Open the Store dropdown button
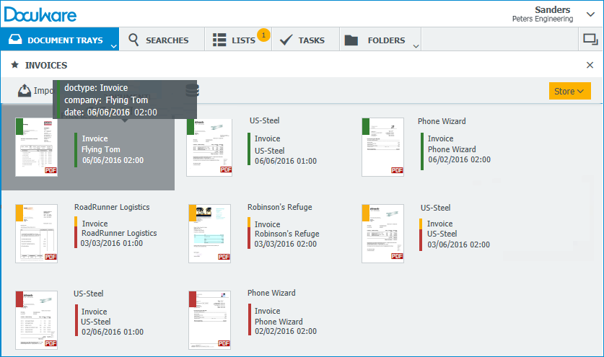The width and height of the screenshot is (604, 357). pos(569,92)
